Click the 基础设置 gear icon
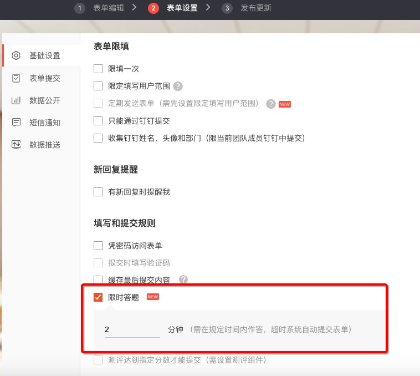Viewport: 420px width, 376px height. pyautogui.click(x=16, y=55)
